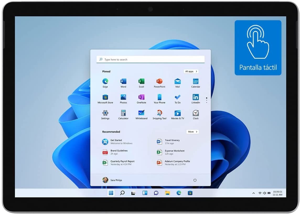Click the Start button on the taskbar
This screenshot has width=301, height=215.
(x=111, y=193)
